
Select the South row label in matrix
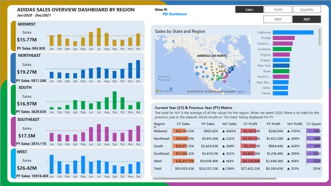(158, 146)
